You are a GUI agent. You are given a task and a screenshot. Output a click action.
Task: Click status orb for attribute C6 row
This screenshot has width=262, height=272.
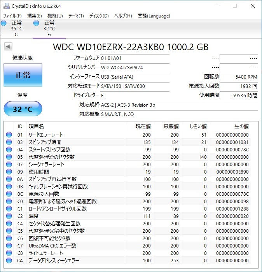coord(9,239)
